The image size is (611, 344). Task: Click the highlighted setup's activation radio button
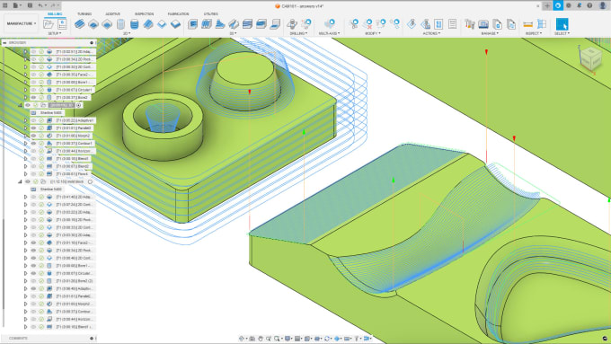pyautogui.click(x=79, y=105)
